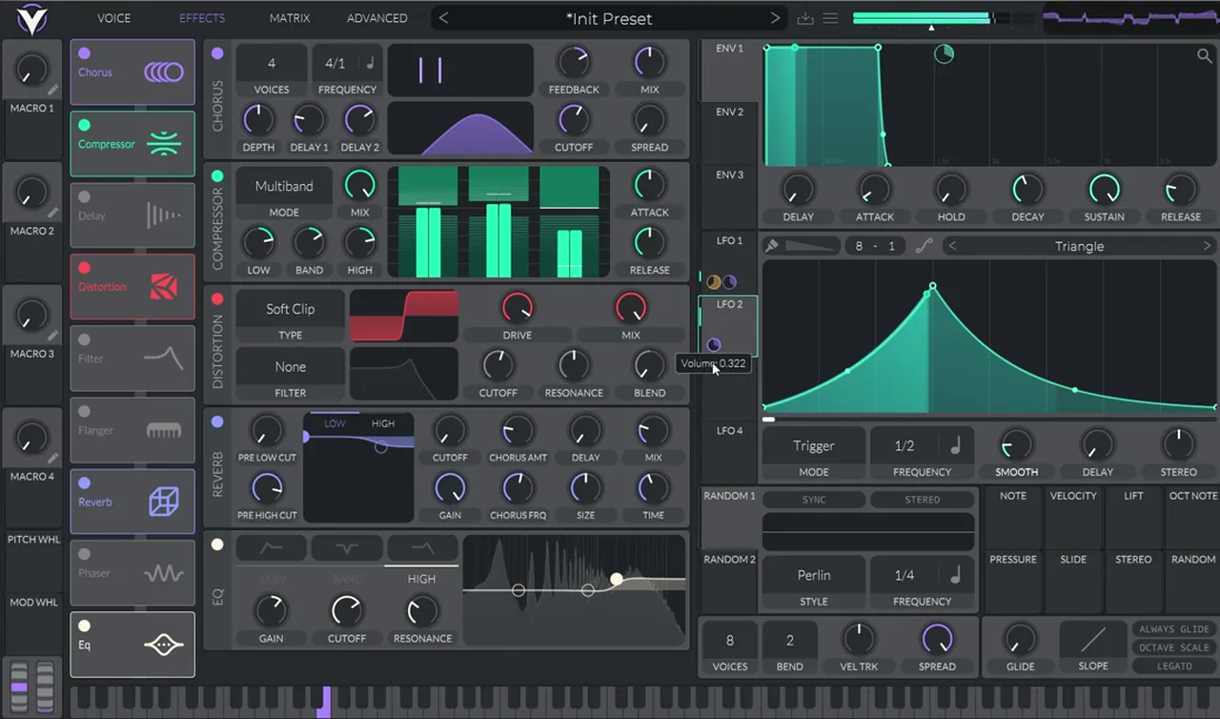
Task: Click the note icon next to Random frequency
Action: click(x=955, y=575)
